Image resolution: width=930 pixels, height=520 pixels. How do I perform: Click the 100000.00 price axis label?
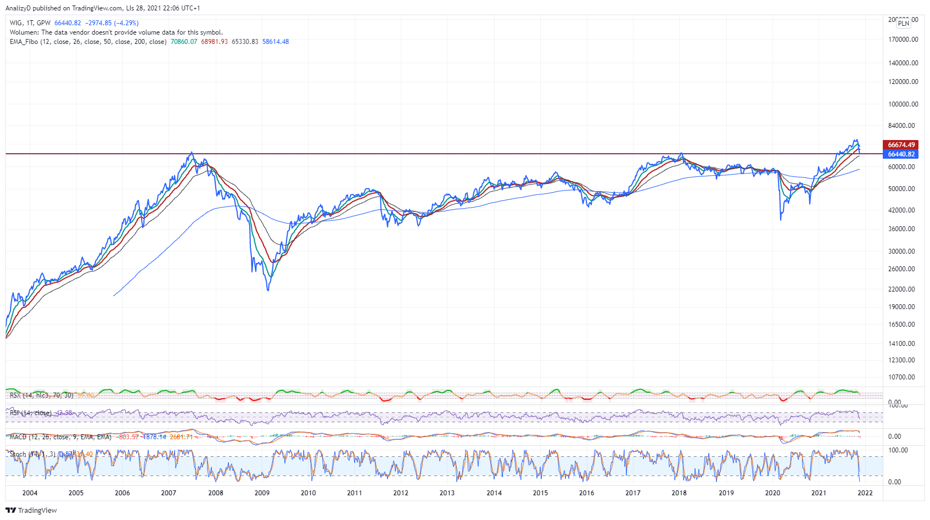pyautogui.click(x=903, y=104)
